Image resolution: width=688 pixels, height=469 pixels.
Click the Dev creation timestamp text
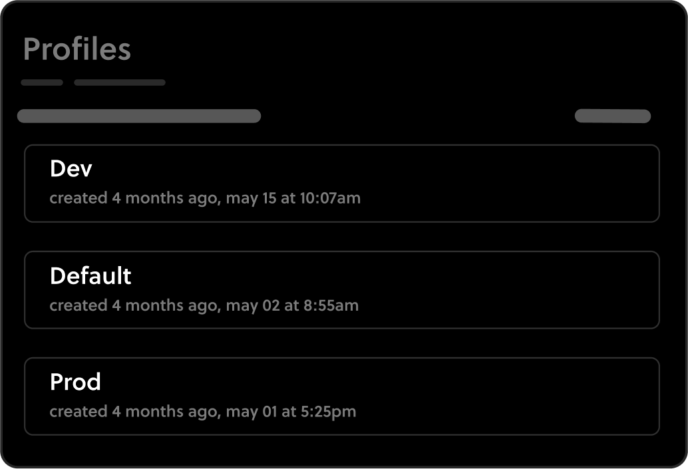pos(204,198)
